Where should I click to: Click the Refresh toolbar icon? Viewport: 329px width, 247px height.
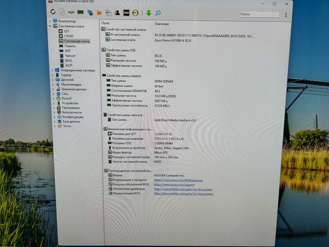click(53, 12)
